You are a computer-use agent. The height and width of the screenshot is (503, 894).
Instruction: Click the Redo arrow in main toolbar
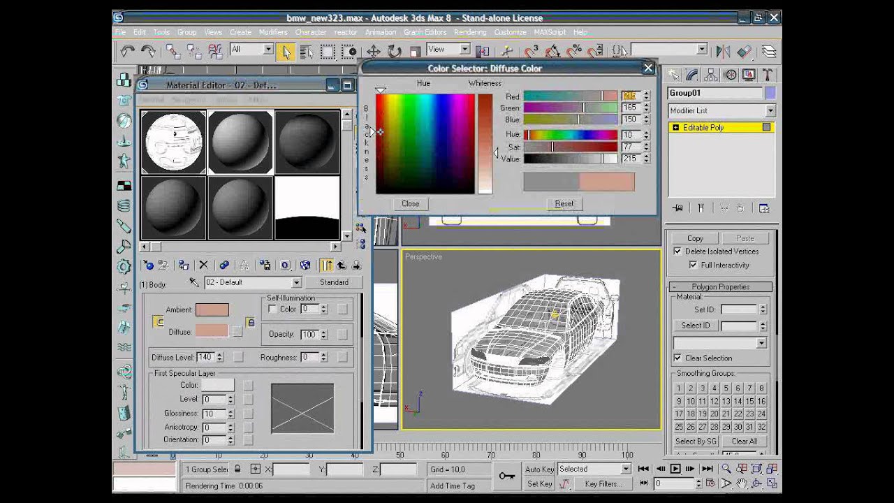click(148, 50)
